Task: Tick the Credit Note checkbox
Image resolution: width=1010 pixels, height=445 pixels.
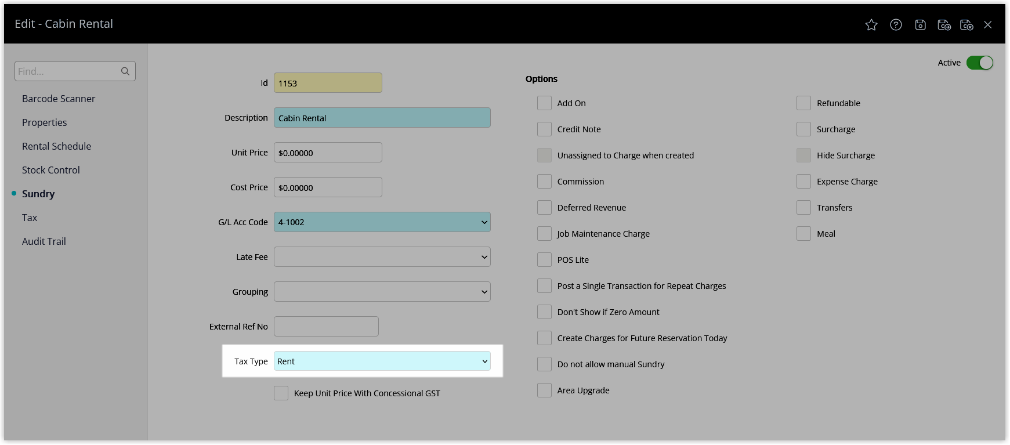Action: [x=544, y=129]
